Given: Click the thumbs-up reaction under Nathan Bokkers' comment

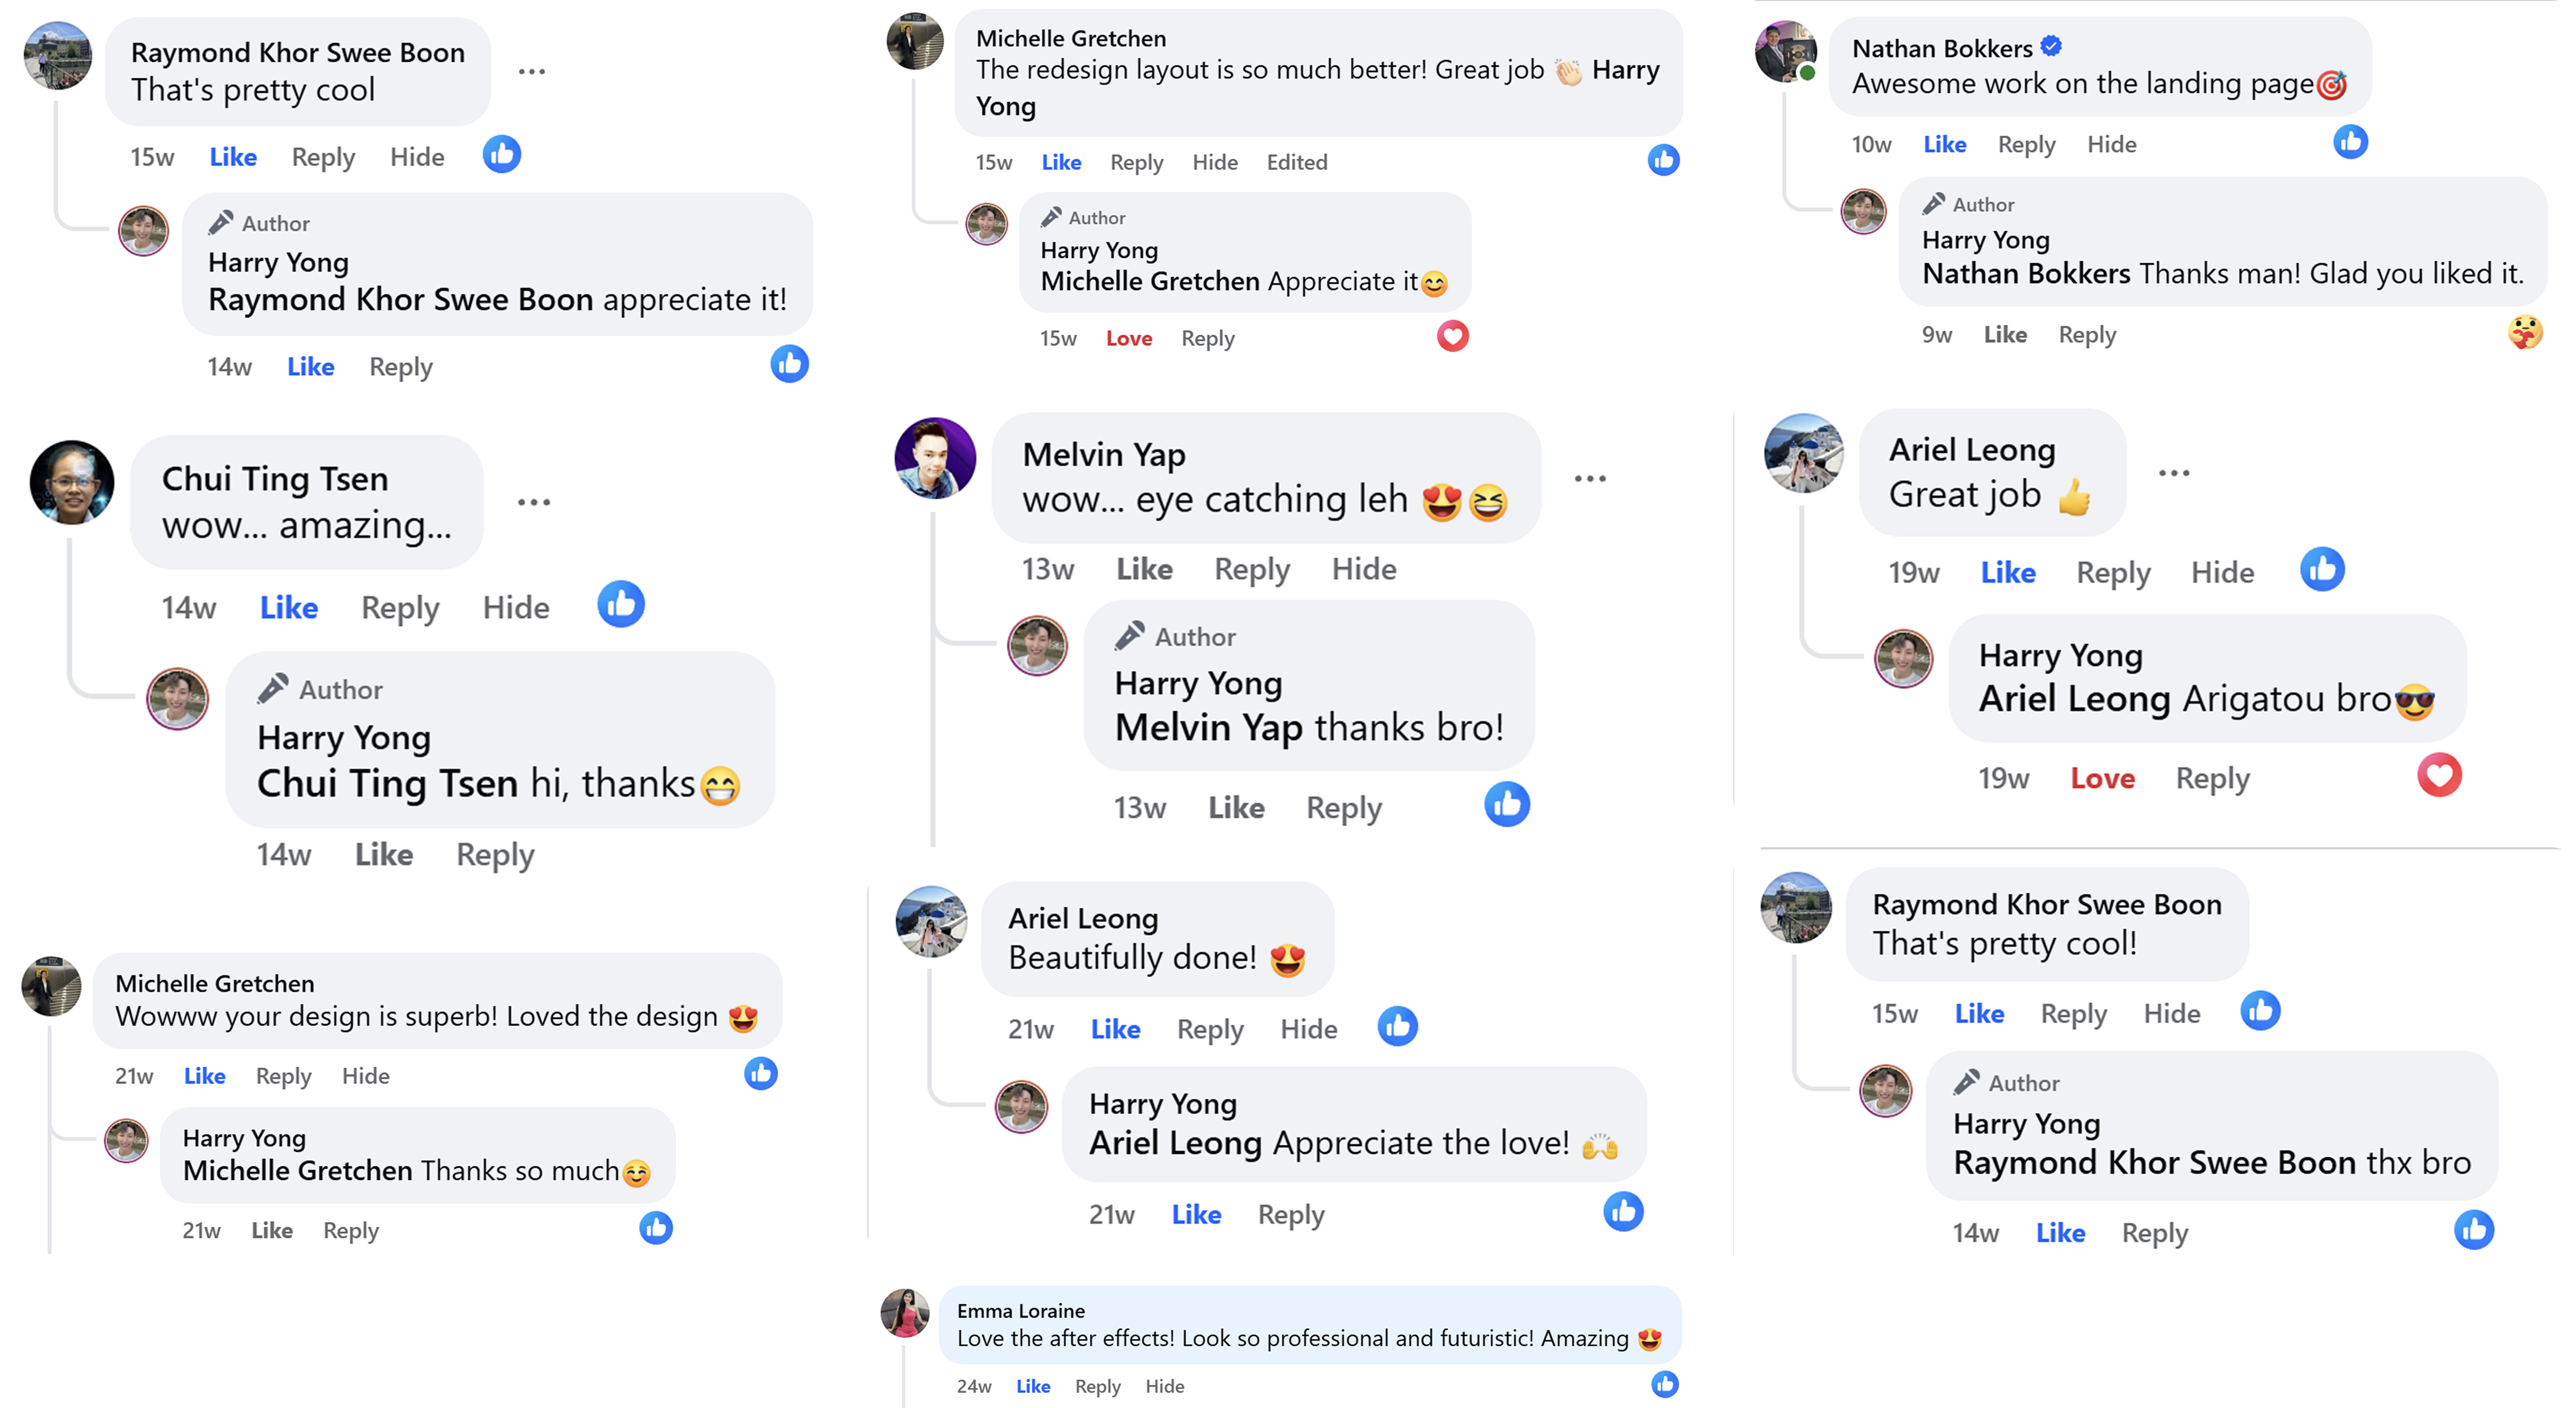Looking at the screenshot, I should click(2350, 142).
